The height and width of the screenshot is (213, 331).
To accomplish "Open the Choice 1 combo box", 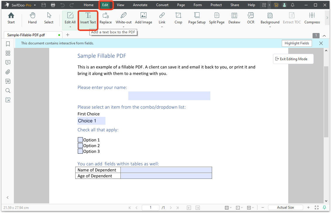I will [91, 121].
